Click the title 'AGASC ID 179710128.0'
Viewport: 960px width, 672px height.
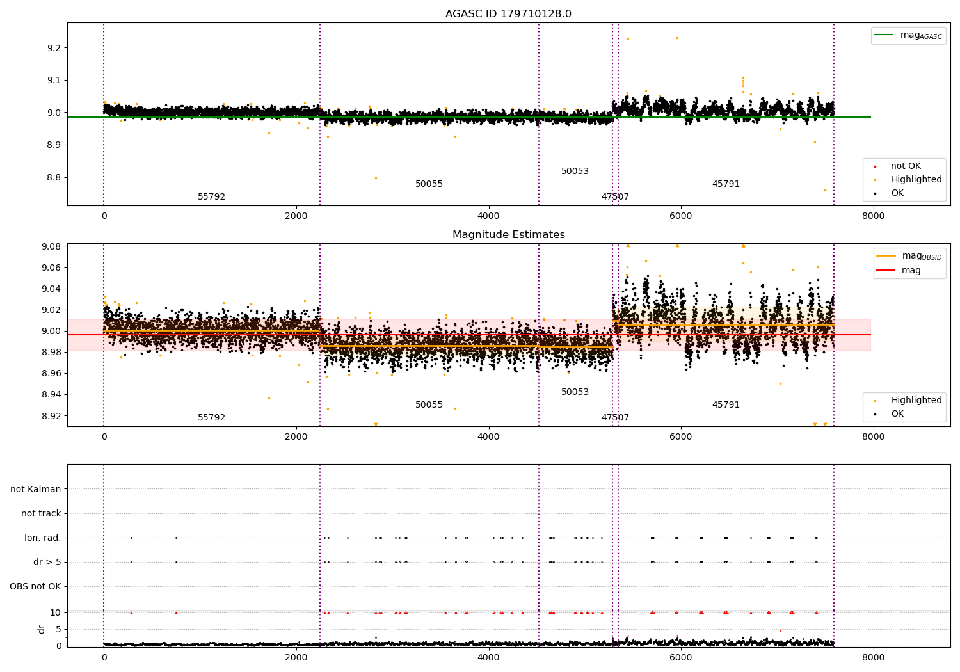(x=508, y=14)
